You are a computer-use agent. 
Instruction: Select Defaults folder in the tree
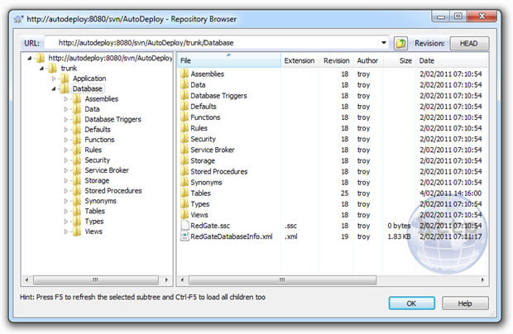(x=98, y=130)
